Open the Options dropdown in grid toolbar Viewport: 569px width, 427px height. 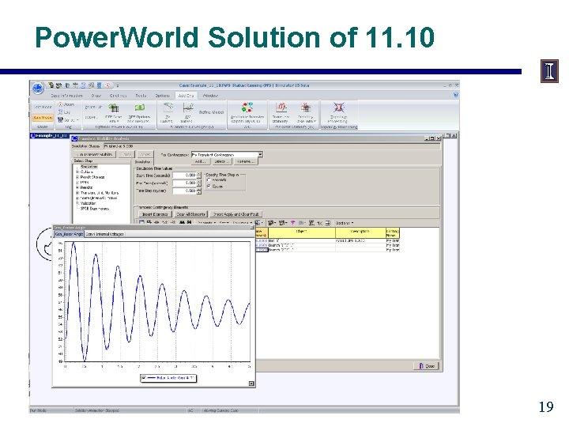tap(344, 223)
